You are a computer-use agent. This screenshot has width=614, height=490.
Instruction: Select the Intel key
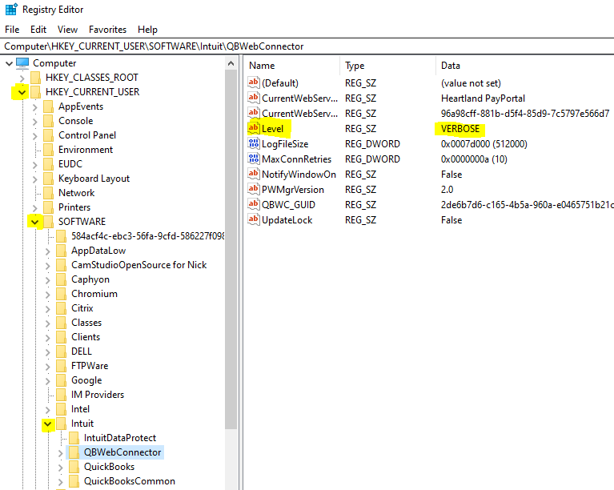(x=80, y=409)
